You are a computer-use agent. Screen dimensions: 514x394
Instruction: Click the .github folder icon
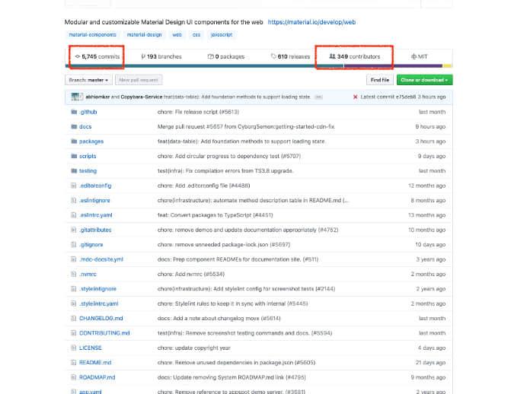click(73, 112)
